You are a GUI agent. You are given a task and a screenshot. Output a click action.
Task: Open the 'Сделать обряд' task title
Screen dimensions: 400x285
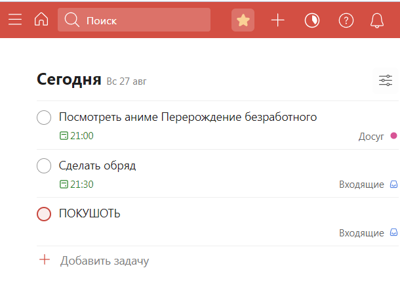(97, 165)
